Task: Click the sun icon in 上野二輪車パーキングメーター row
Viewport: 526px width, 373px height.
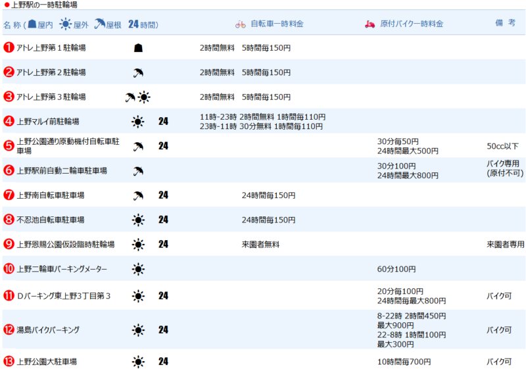Action: pyautogui.click(x=138, y=269)
